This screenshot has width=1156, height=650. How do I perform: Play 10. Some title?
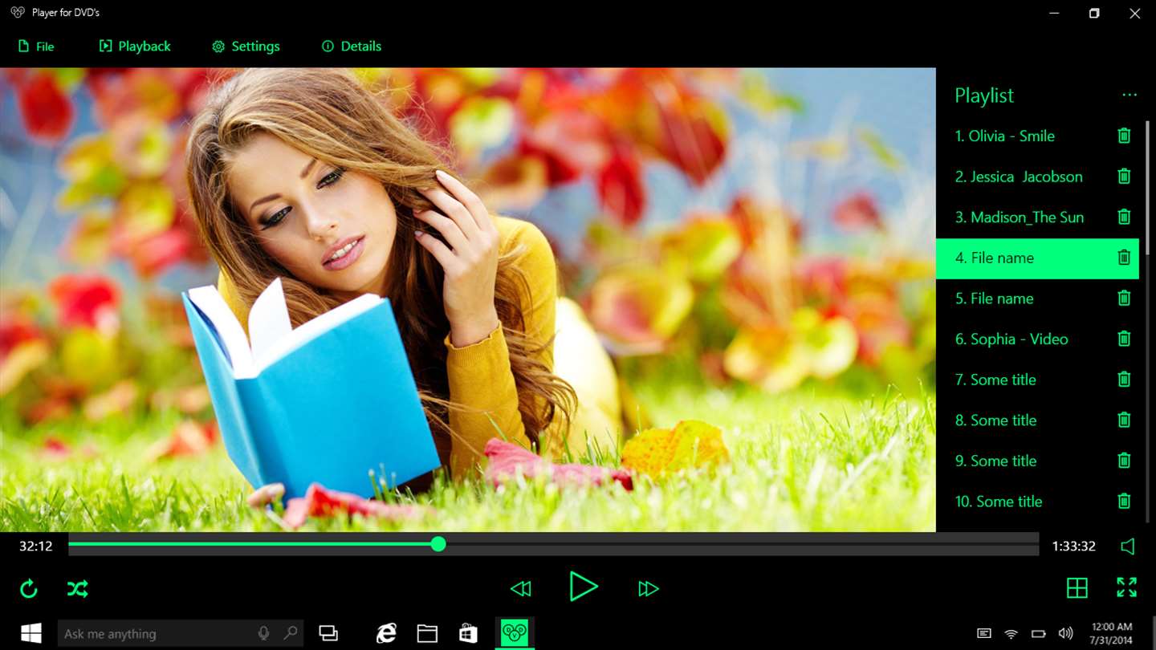point(998,502)
